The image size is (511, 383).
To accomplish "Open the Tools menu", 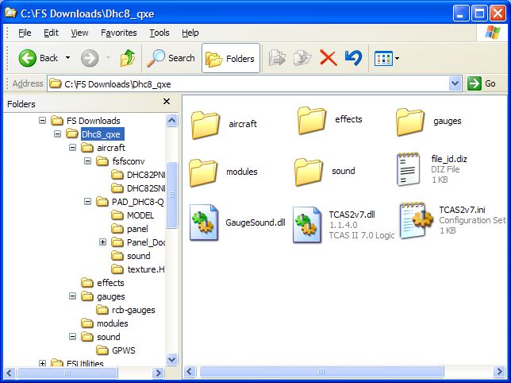I will pyautogui.click(x=159, y=33).
